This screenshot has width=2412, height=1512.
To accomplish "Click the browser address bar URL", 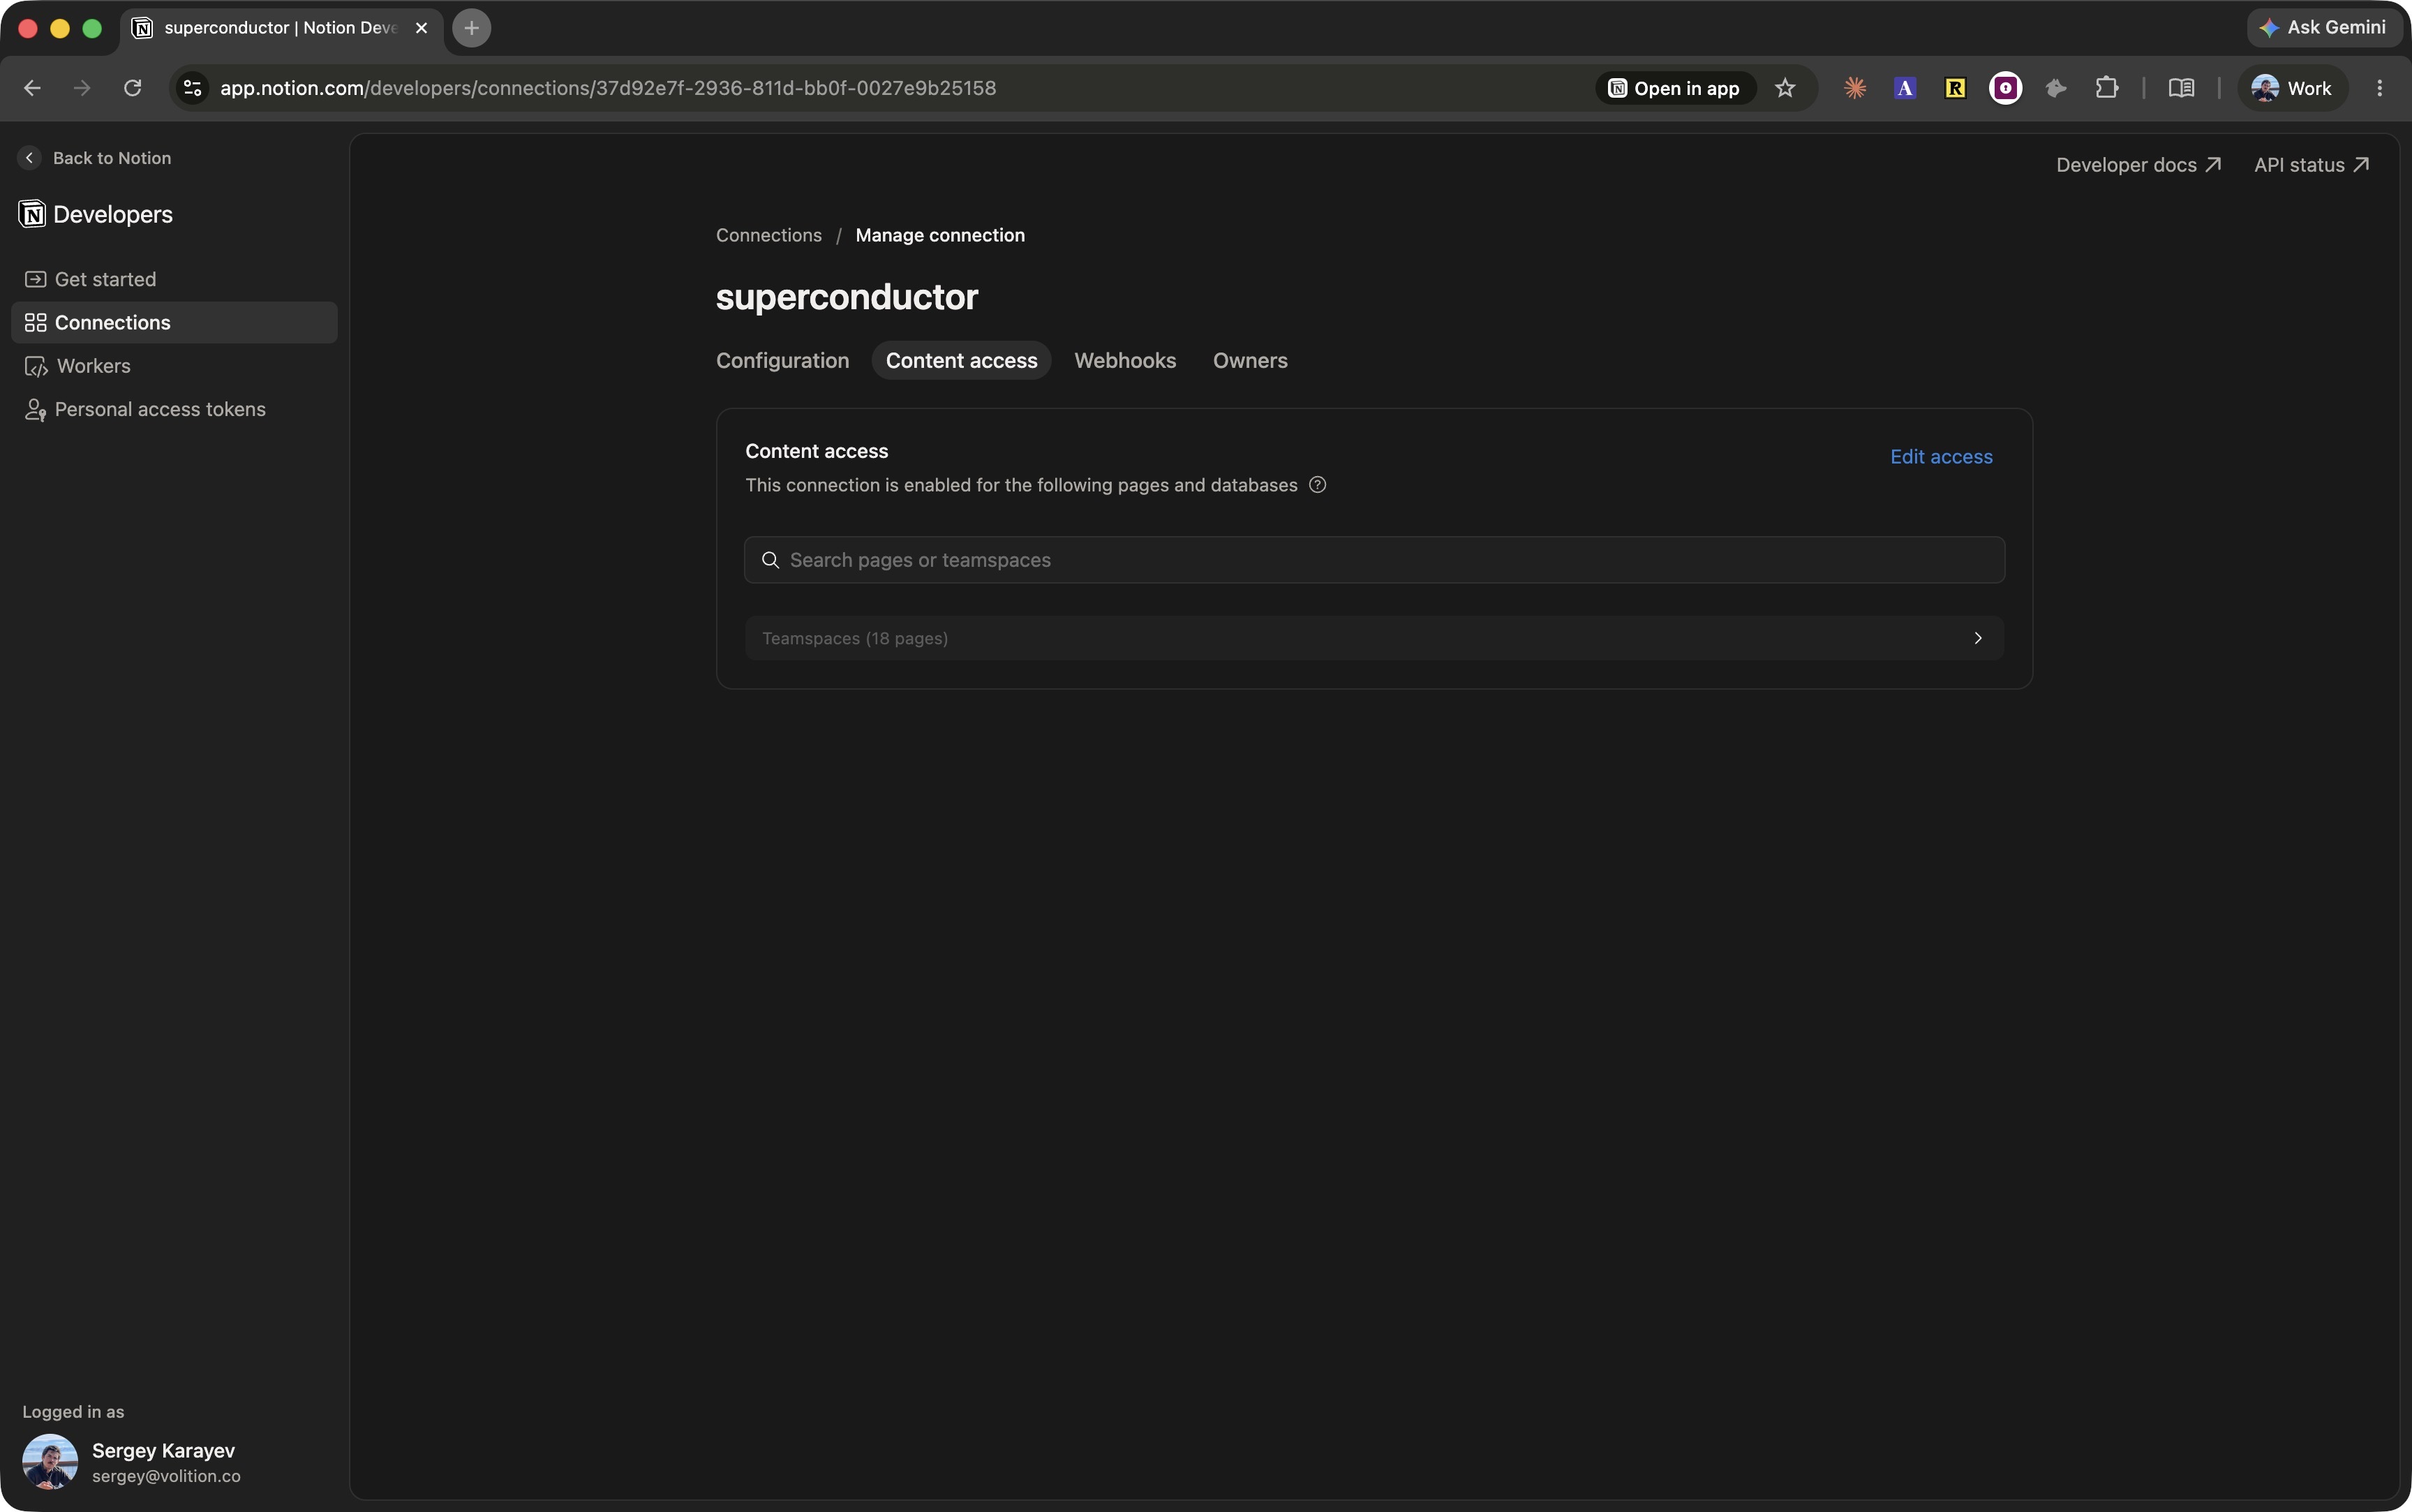I will tap(608, 88).
